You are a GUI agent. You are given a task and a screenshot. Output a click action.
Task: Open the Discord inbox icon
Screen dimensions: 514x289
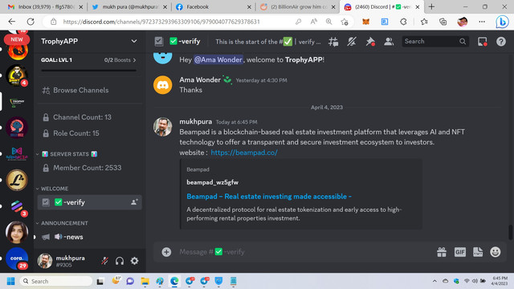click(482, 42)
